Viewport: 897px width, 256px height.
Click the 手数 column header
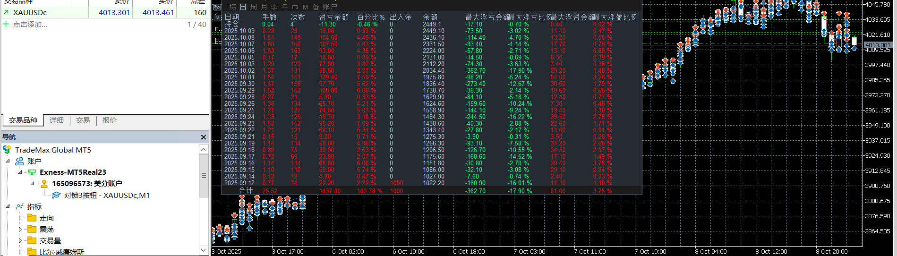pyautogui.click(x=270, y=17)
